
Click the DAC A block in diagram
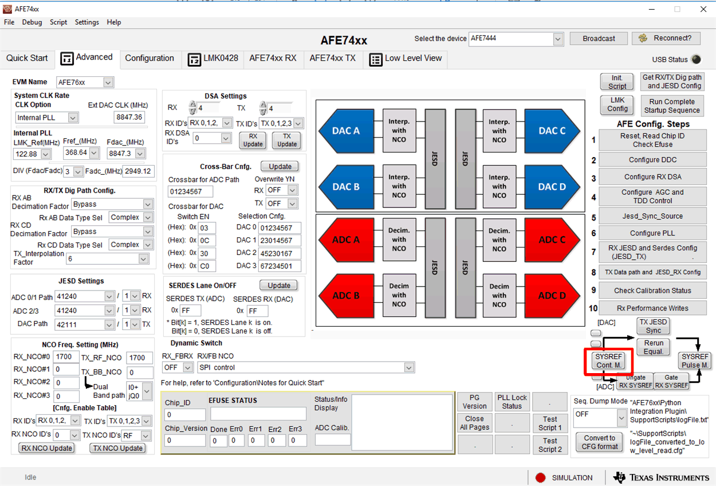click(345, 131)
